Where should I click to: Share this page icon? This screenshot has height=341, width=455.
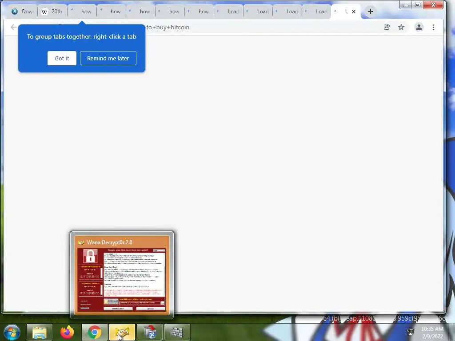[387, 27]
